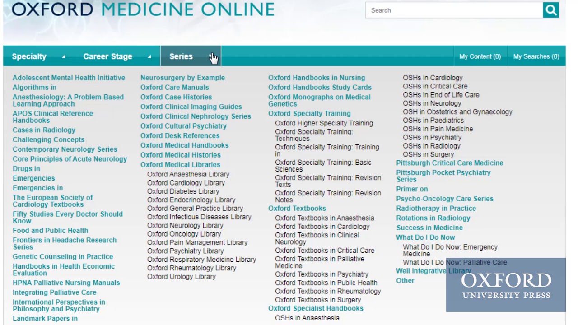This screenshot has width=578, height=325.
Task: Open the Career Stage menu
Action: [107, 56]
